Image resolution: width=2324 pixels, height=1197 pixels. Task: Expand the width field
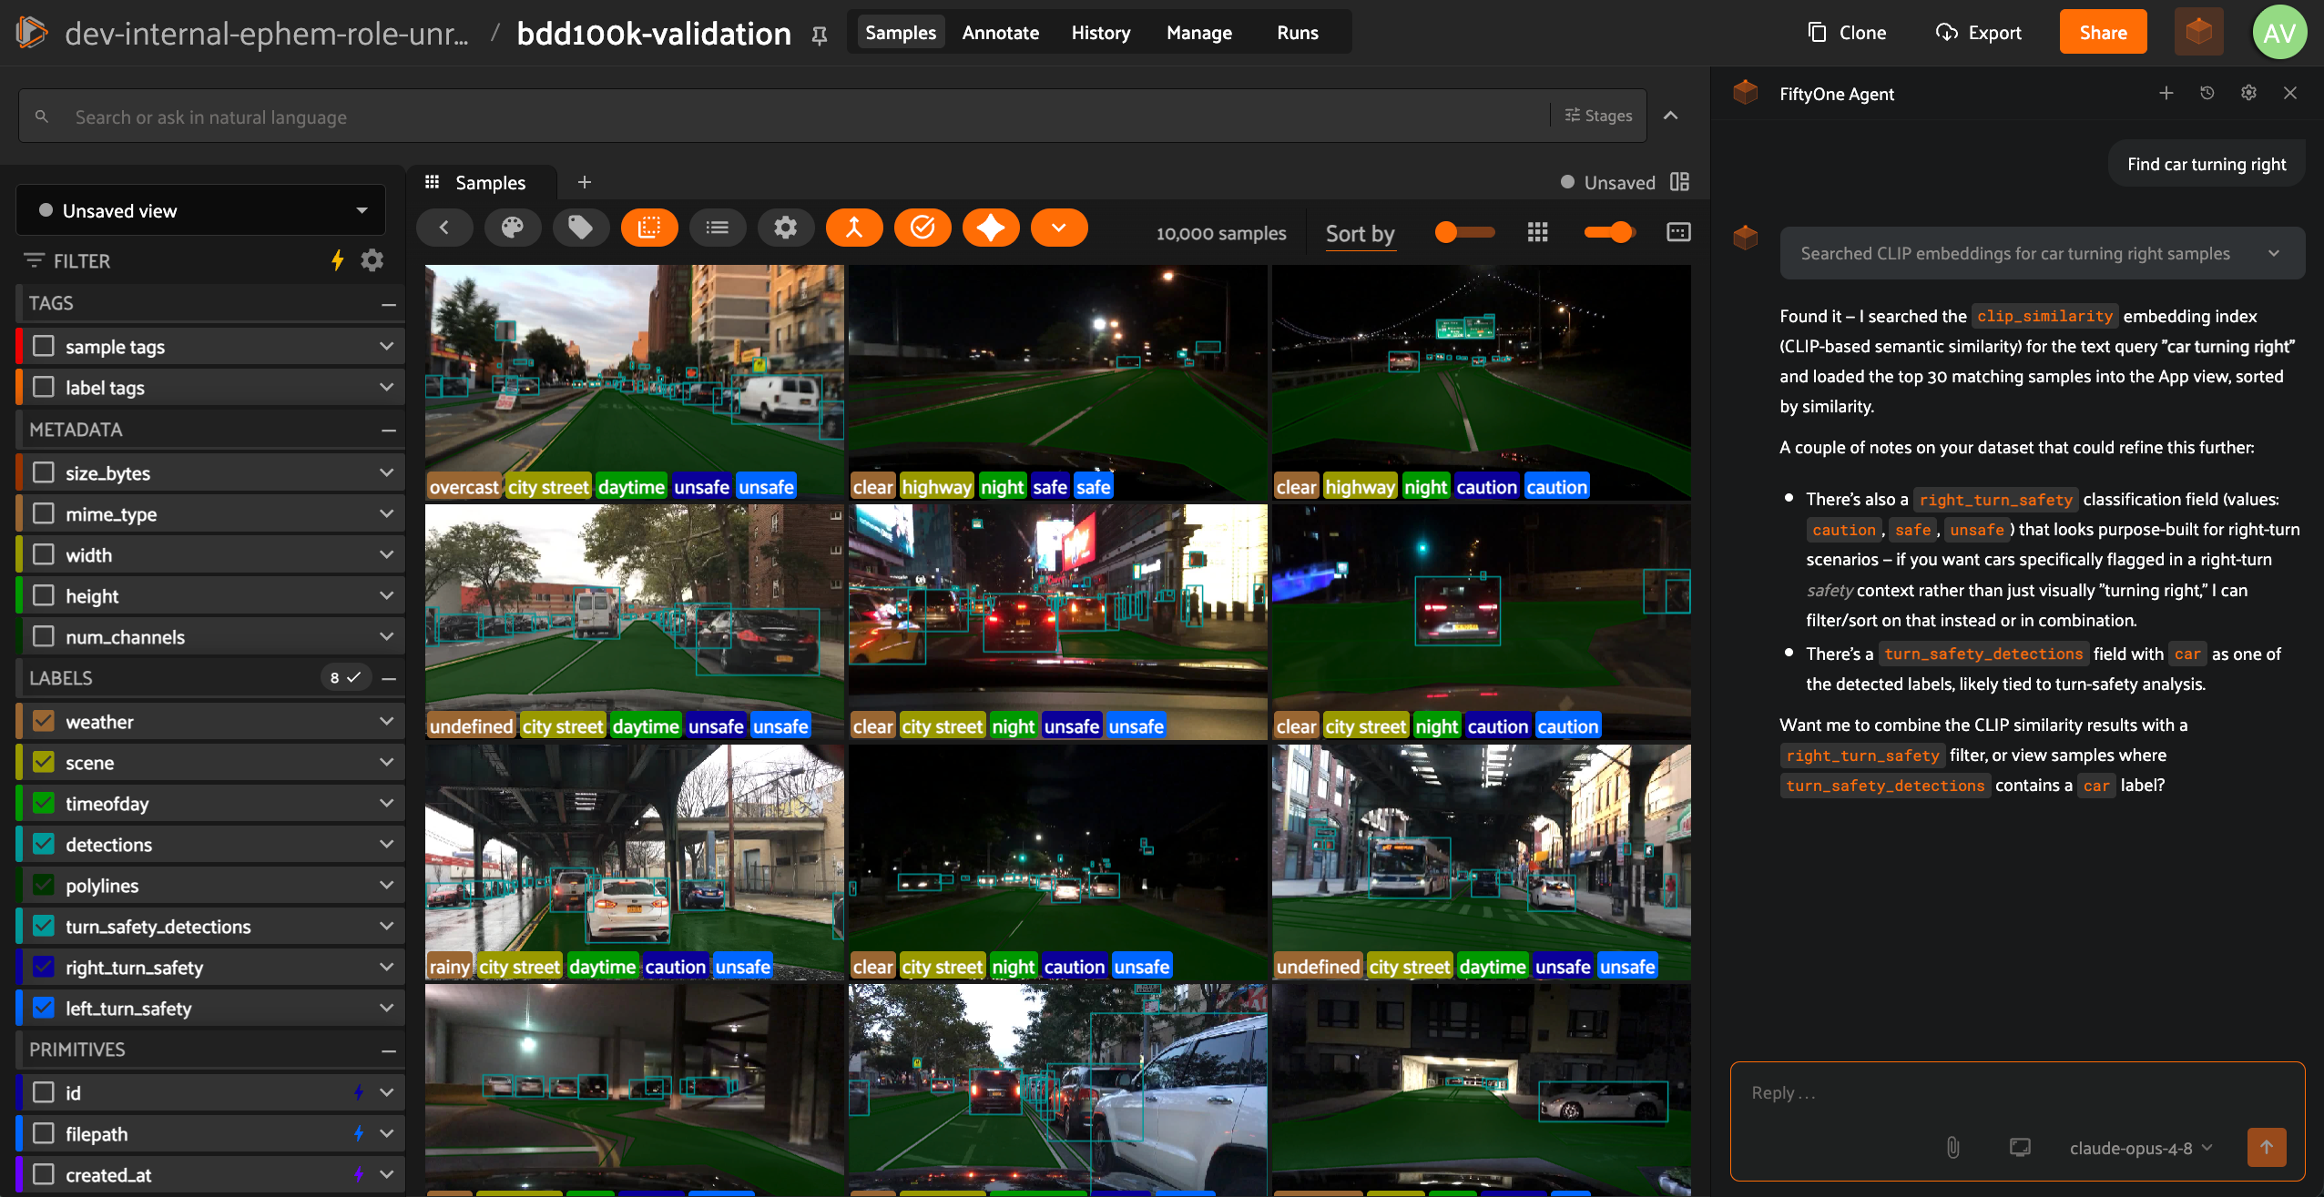point(387,554)
